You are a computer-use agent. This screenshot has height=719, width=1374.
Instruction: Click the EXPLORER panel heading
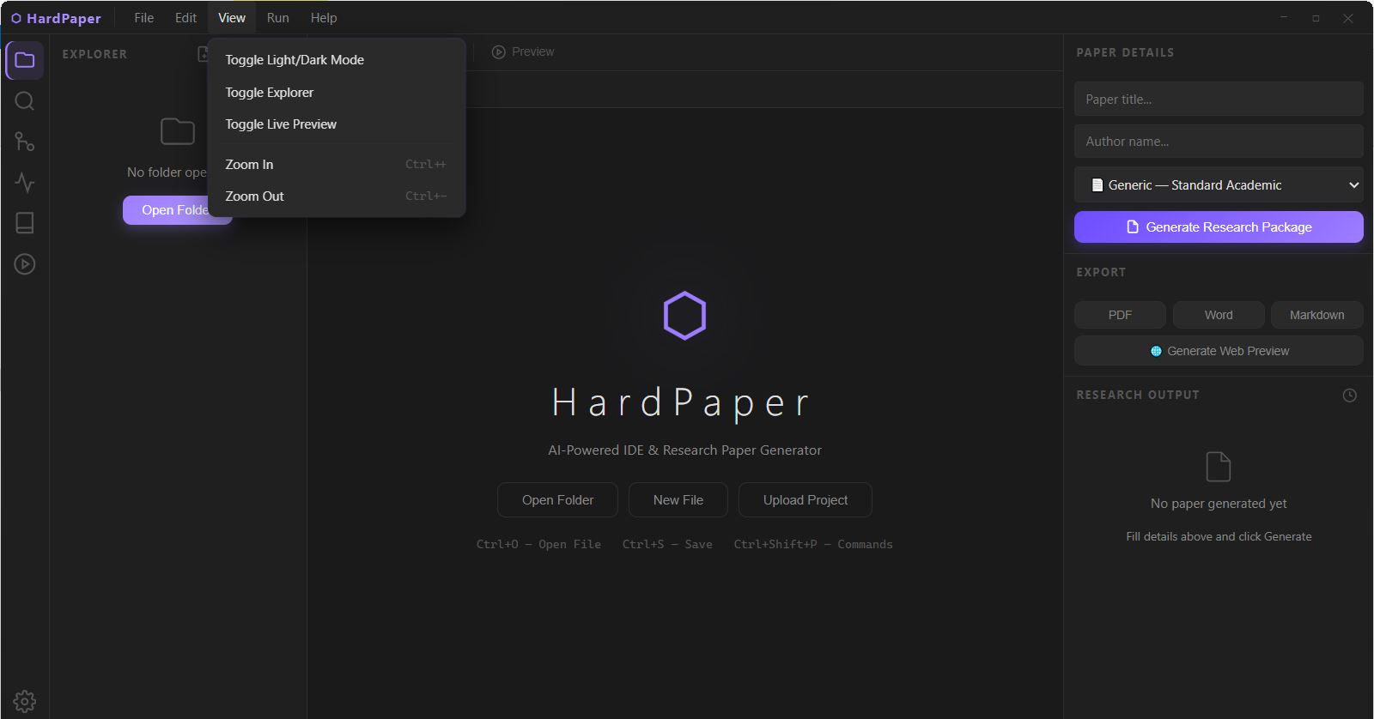pos(94,54)
